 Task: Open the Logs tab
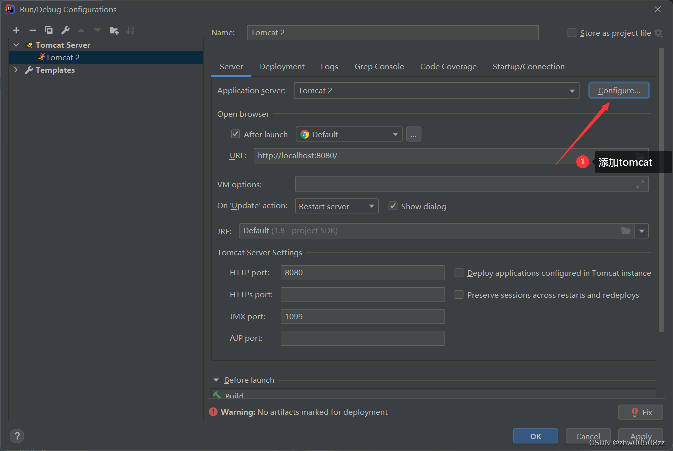point(329,67)
